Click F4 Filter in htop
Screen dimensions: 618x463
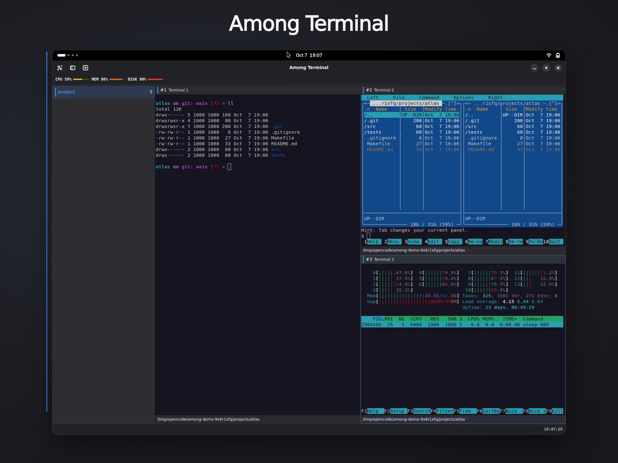(442, 411)
